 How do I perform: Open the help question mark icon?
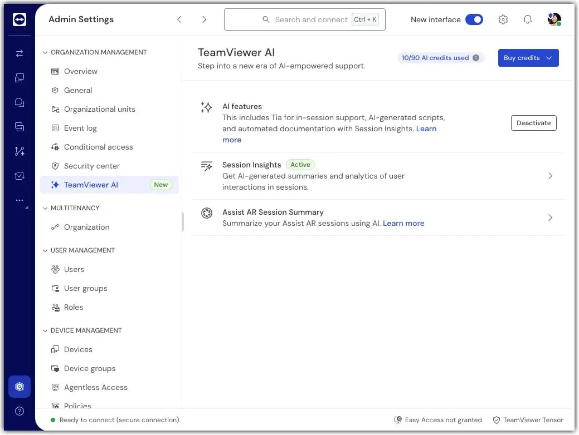(19, 411)
